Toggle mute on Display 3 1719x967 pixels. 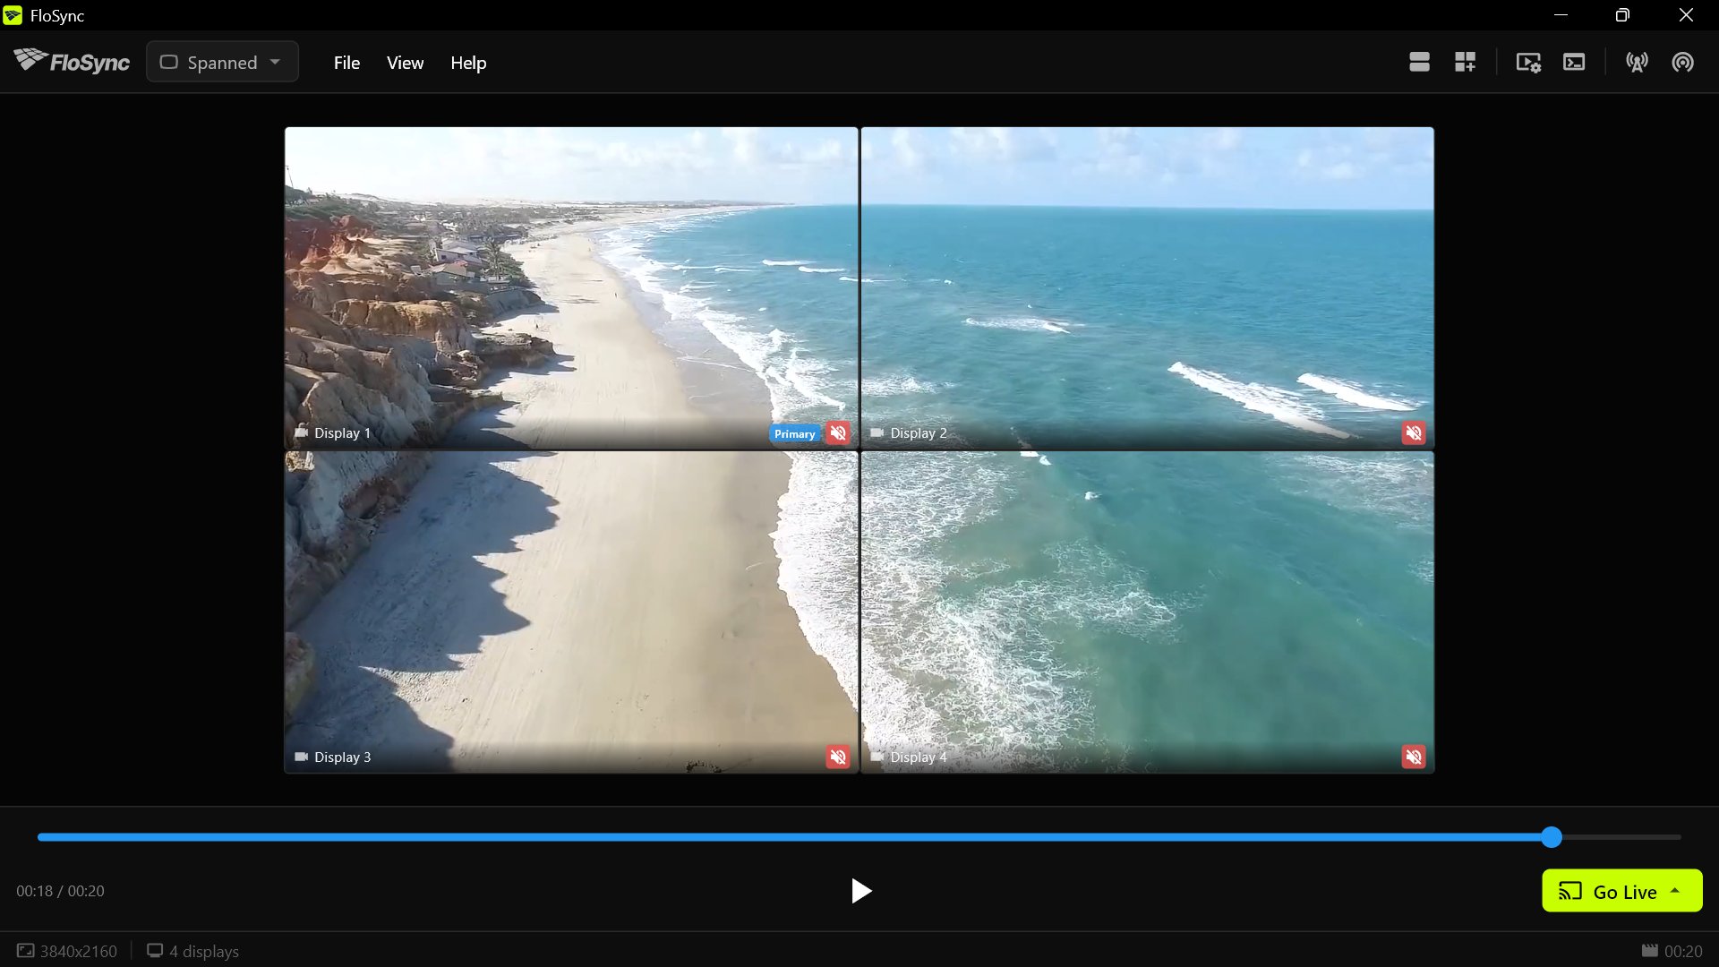[x=838, y=757]
